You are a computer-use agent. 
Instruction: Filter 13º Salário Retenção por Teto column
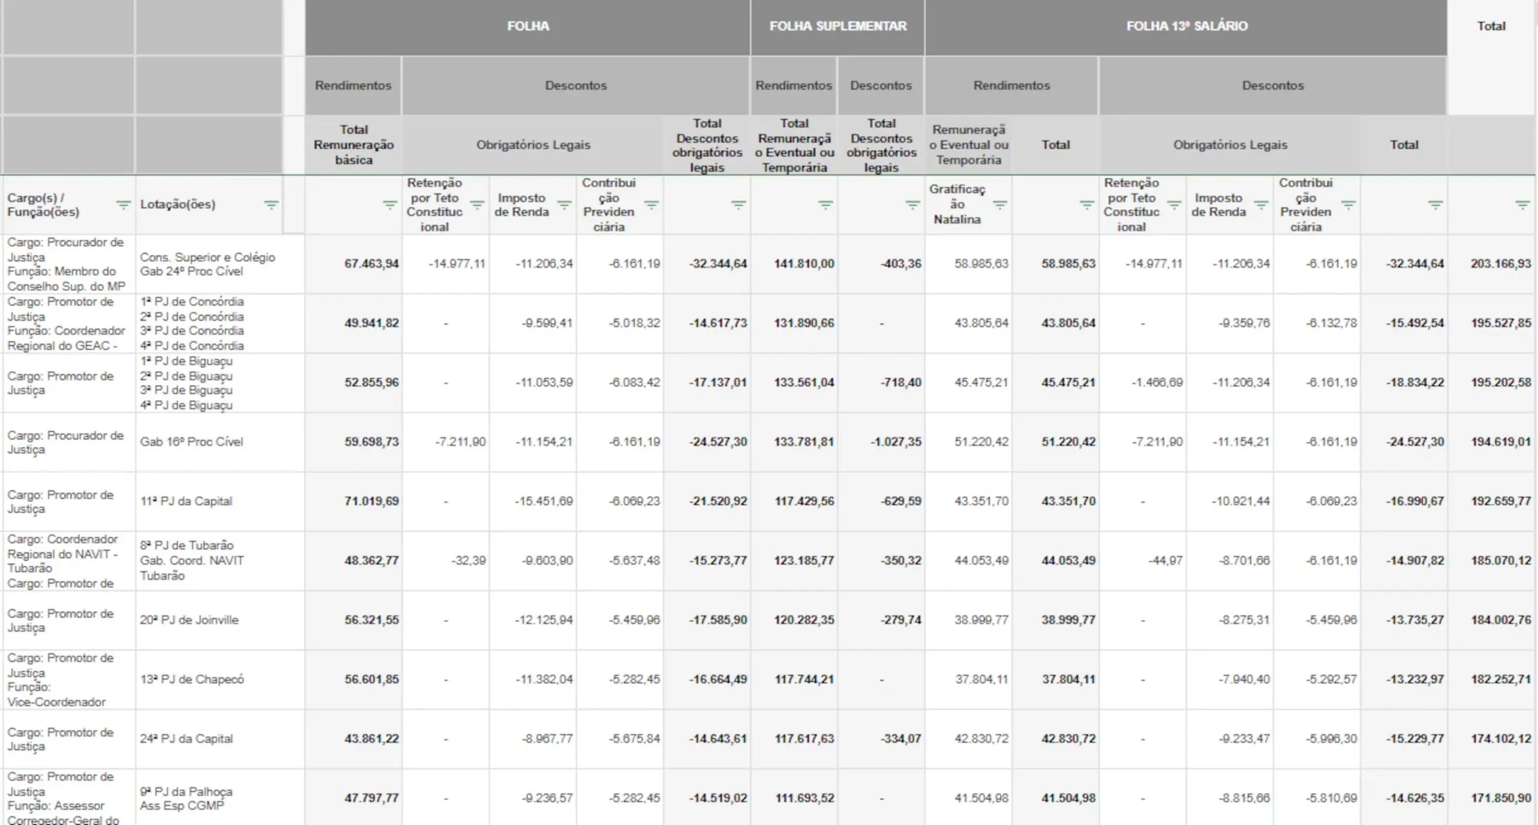pyautogui.click(x=1174, y=205)
